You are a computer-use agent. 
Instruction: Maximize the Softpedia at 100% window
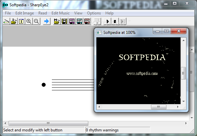[166, 31]
